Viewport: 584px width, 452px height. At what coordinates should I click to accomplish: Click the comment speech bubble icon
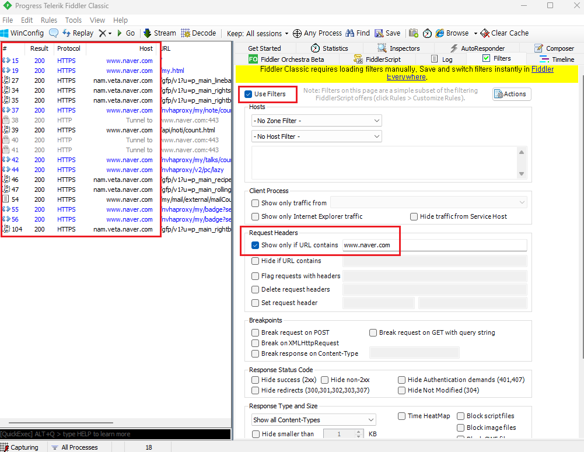[54, 33]
